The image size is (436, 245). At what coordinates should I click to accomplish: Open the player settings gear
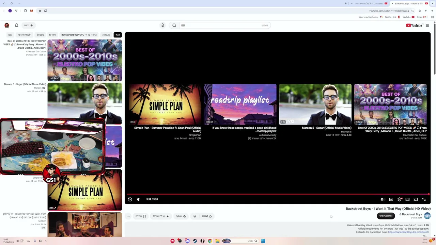[x=399, y=199]
